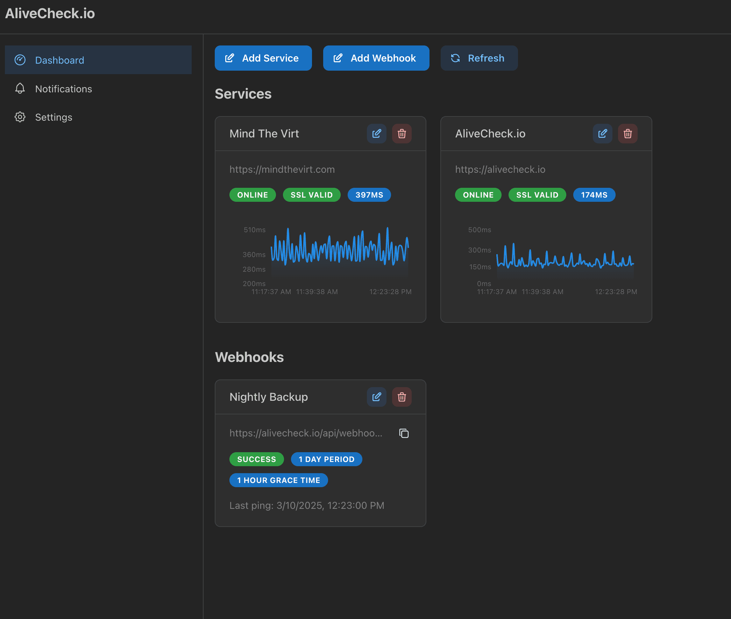Click the pencil icon in Add Service button
This screenshot has width=731, height=619.
click(x=229, y=58)
